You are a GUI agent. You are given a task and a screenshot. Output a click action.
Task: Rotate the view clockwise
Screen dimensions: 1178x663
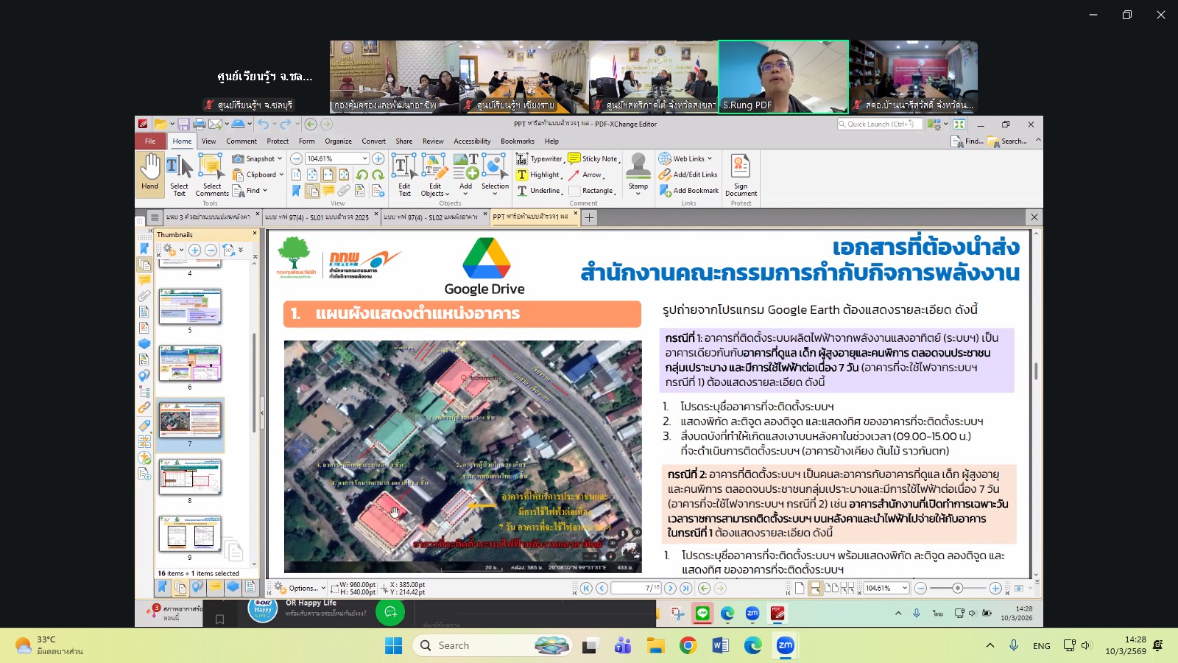coord(378,175)
